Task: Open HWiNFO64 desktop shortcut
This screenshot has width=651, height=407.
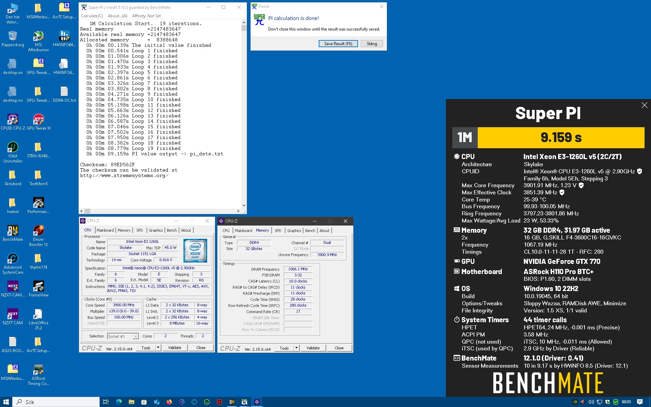Action: point(64,39)
